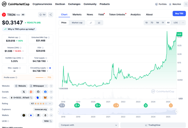Open FDV info icon

pyautogui.click(x=43, y=48)
